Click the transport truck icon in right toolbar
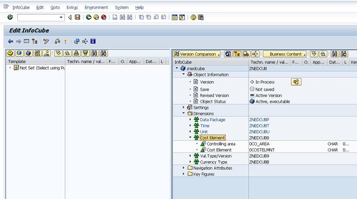Screen dimensions: 357x199 point(246,54)
